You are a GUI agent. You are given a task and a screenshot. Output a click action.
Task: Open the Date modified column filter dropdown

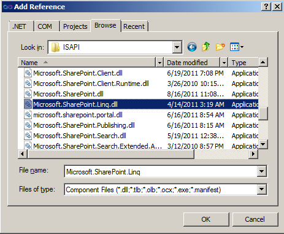tap(224, 63)
